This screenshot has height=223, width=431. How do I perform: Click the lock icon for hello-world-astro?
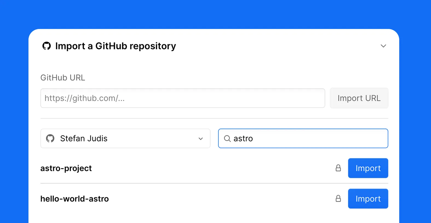point(338,199)
